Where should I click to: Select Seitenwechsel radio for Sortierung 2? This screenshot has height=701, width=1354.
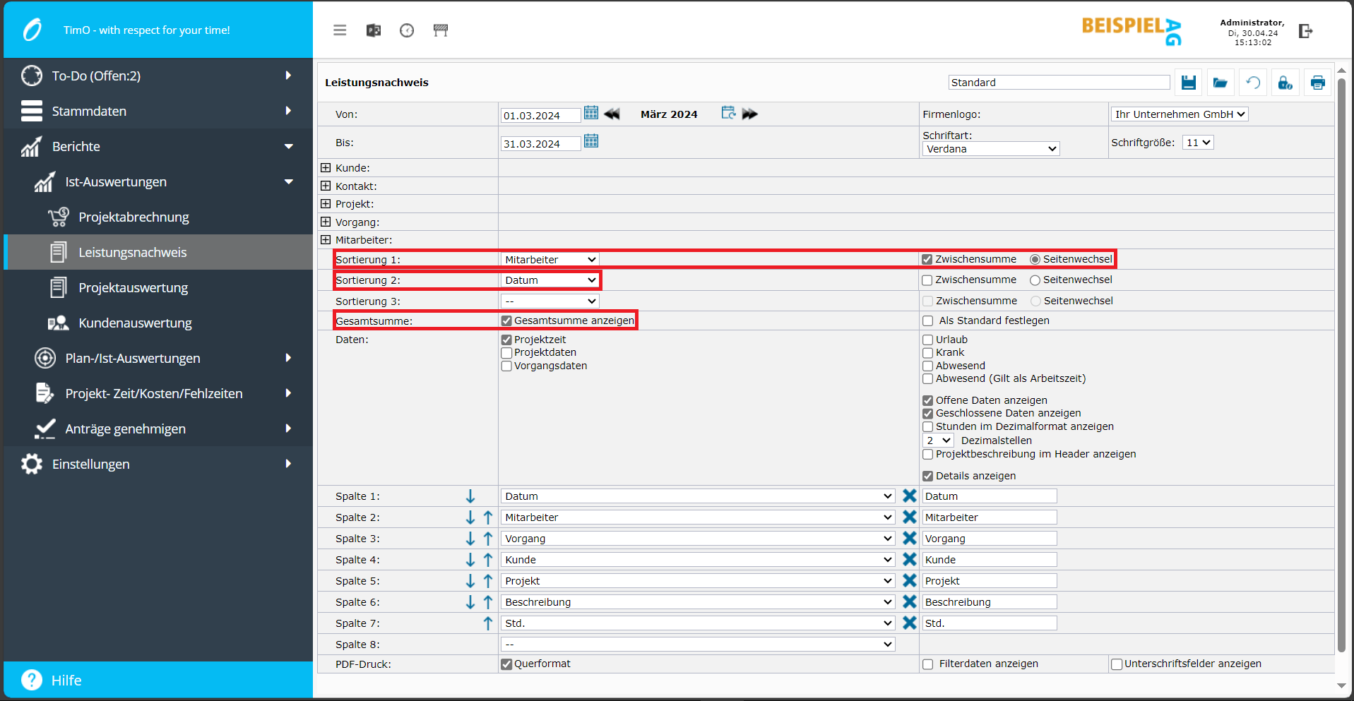click(1035, 280)
